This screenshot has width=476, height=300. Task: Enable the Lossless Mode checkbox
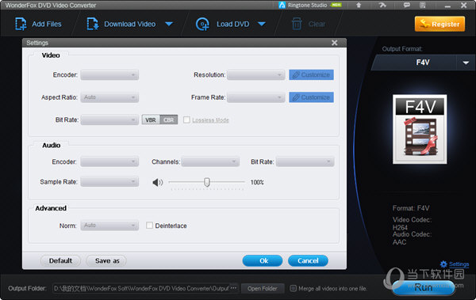click(186, 120)
